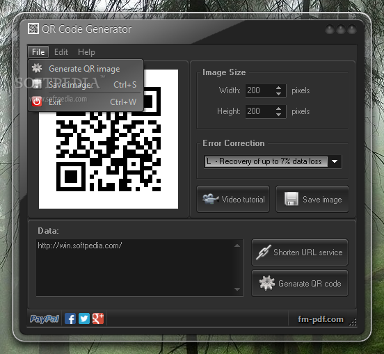Increase the Height value with up arrow
Viewport: 384px width, 354px height.
[278, 108]
